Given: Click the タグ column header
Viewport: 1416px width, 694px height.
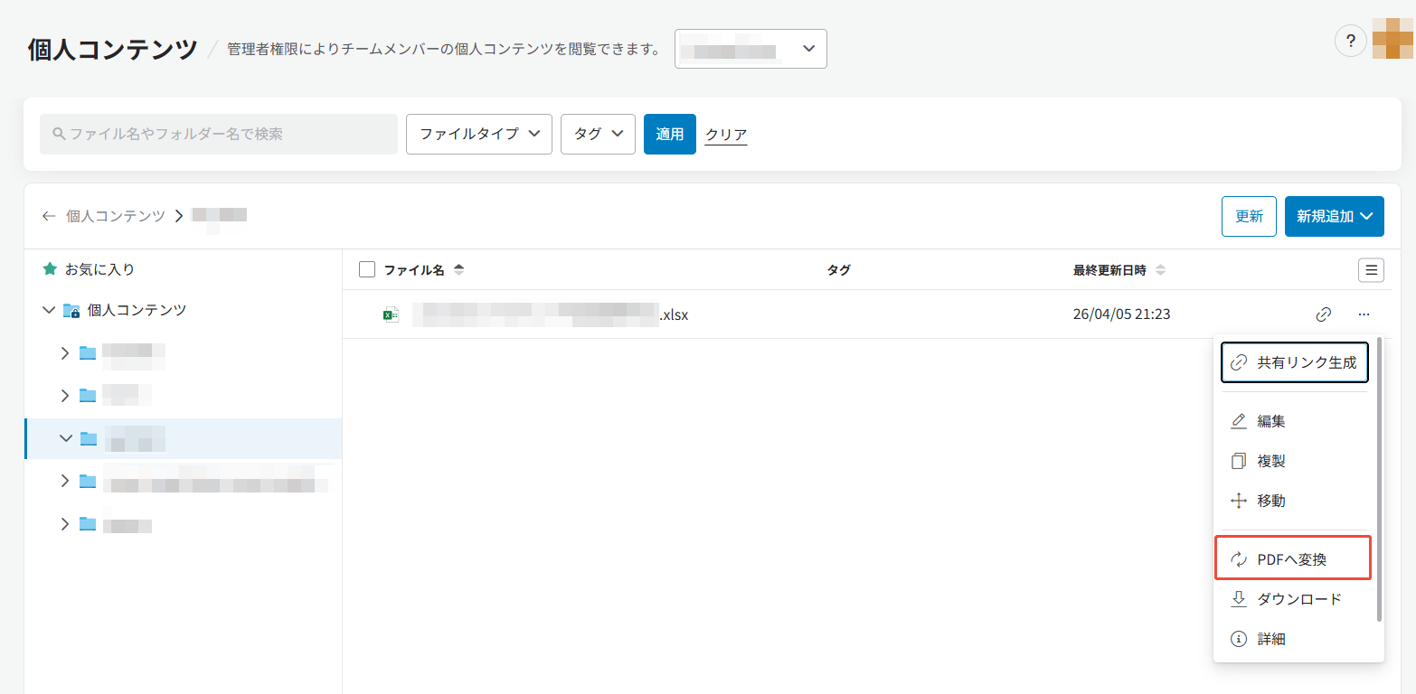Looking at the screenshot, I should (x=838, y=270).
